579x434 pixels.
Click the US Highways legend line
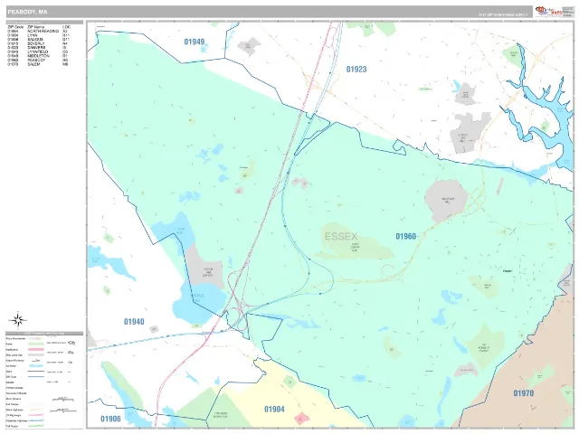point(36,415)
